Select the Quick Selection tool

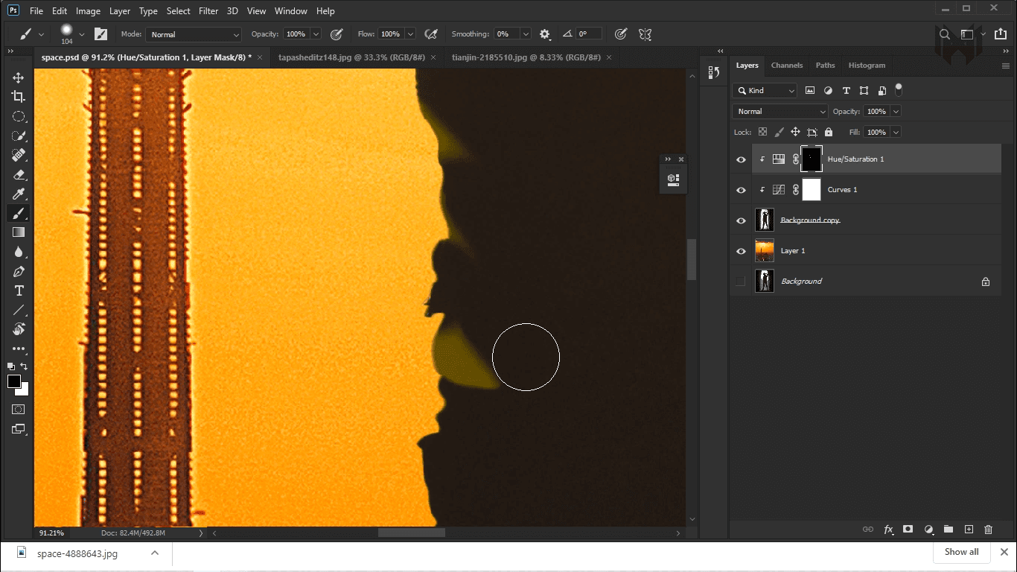point(19,136)
